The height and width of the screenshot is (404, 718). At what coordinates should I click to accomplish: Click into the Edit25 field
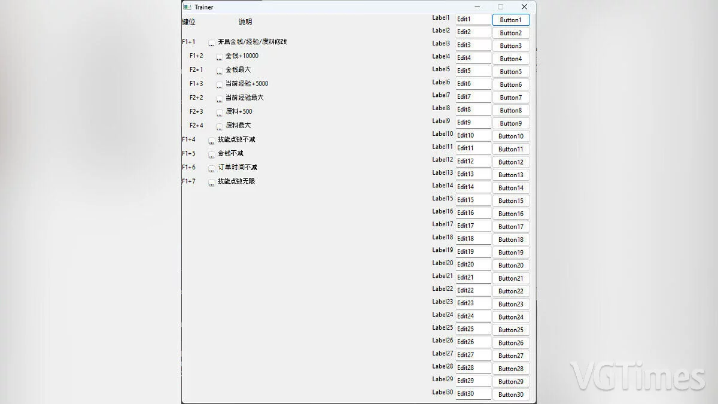coord(473,329)
